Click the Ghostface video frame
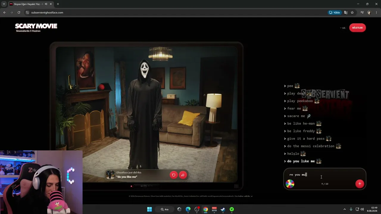Viewport: 381px width, 214px height. [146, 114]
